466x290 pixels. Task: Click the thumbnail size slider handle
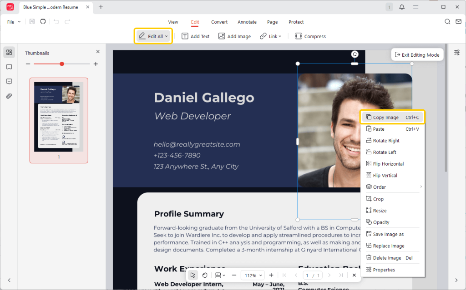click(62, 64)
